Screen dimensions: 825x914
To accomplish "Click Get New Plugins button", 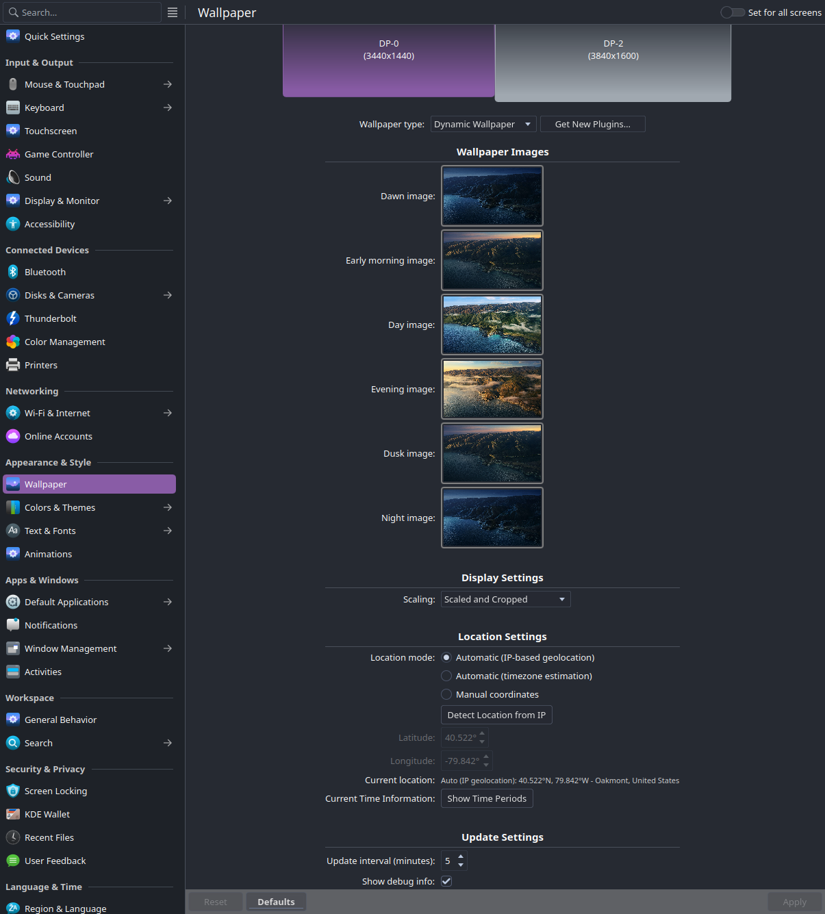I will point(593,124).
